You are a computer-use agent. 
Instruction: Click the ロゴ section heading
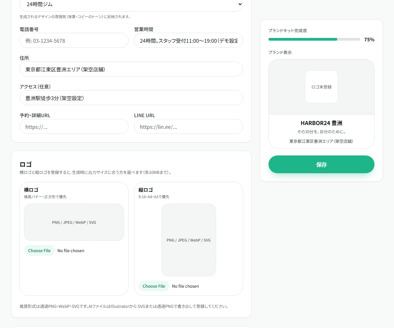pos(26,164)
